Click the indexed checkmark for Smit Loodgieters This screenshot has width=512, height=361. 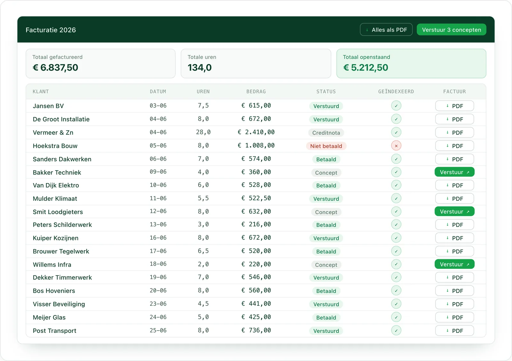[396, 212]
